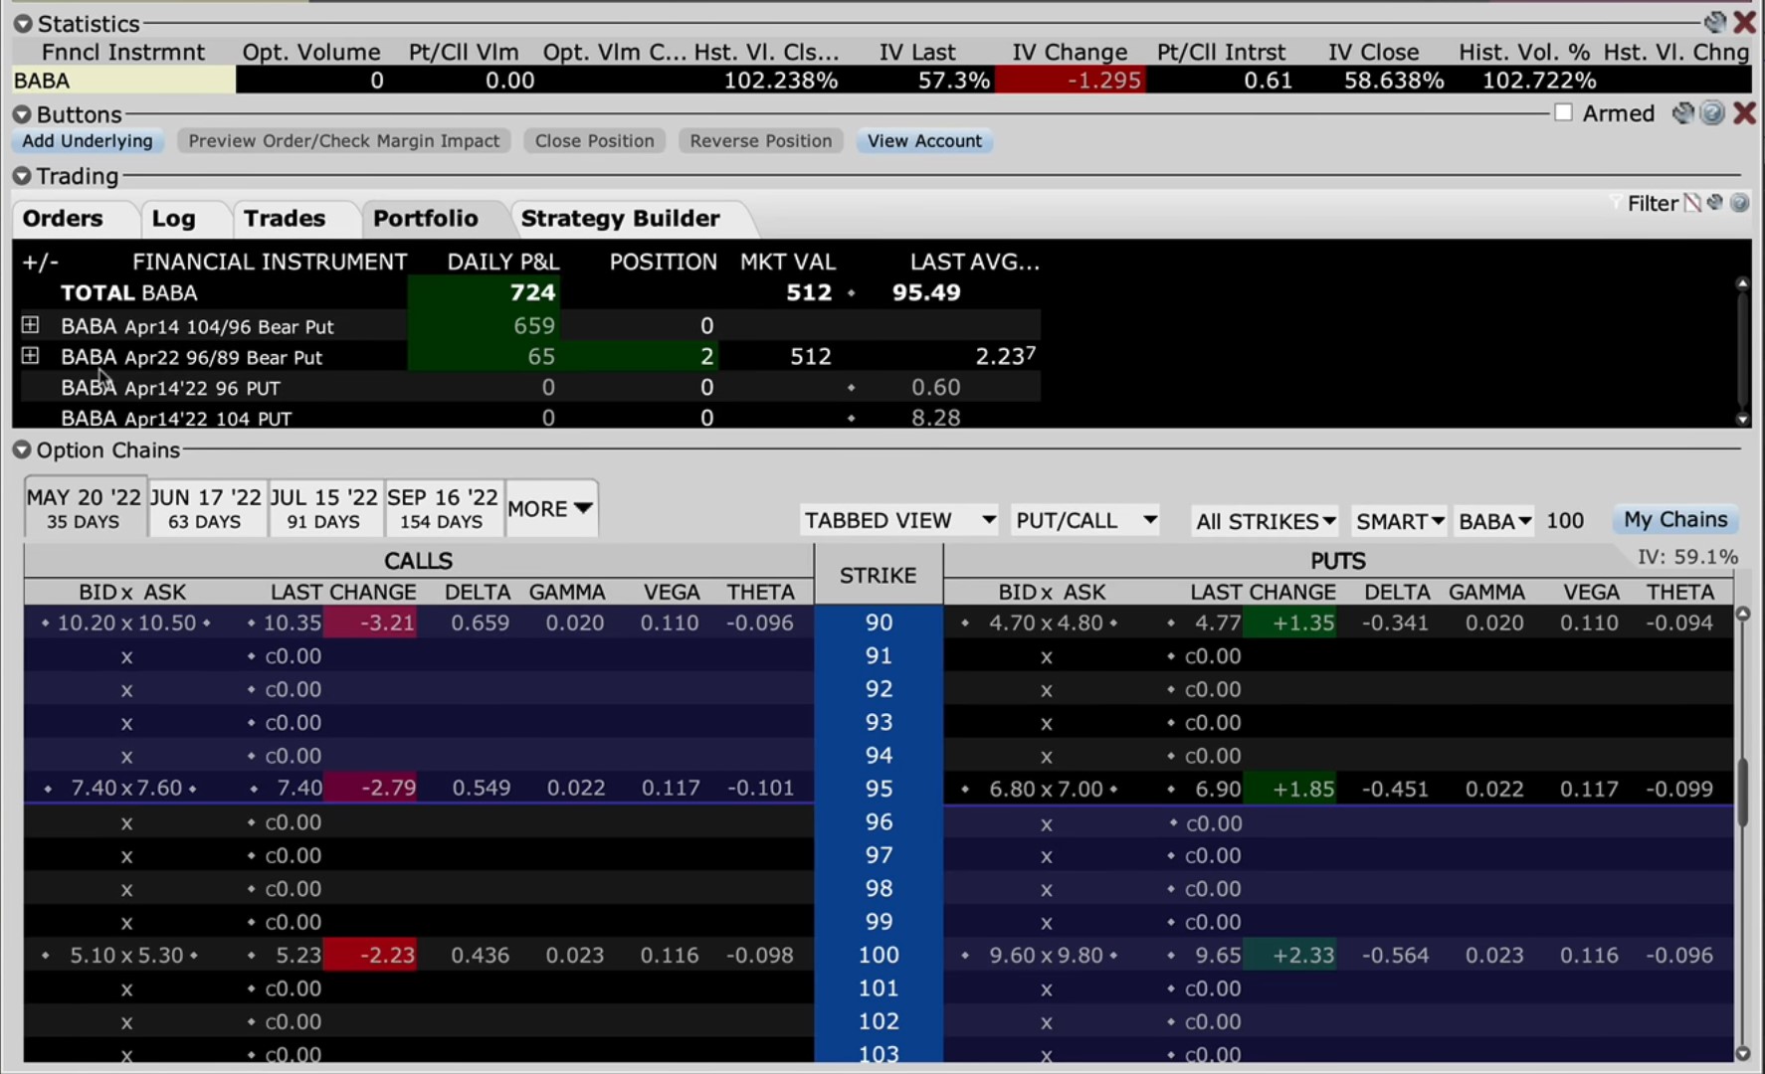1765x1074 pixels.
Task: Click the IV Change value -1.295
Action: [1071, 81]
